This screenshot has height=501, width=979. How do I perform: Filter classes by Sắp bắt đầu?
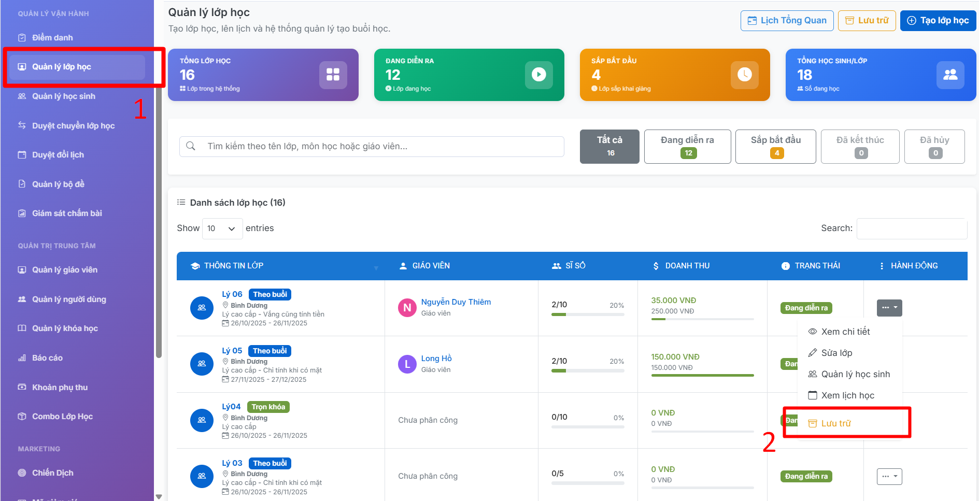(x=775, y=146)
